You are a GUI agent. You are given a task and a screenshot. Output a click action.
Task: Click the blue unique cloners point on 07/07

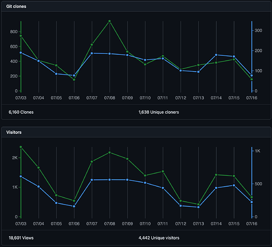tap(92, 53)
